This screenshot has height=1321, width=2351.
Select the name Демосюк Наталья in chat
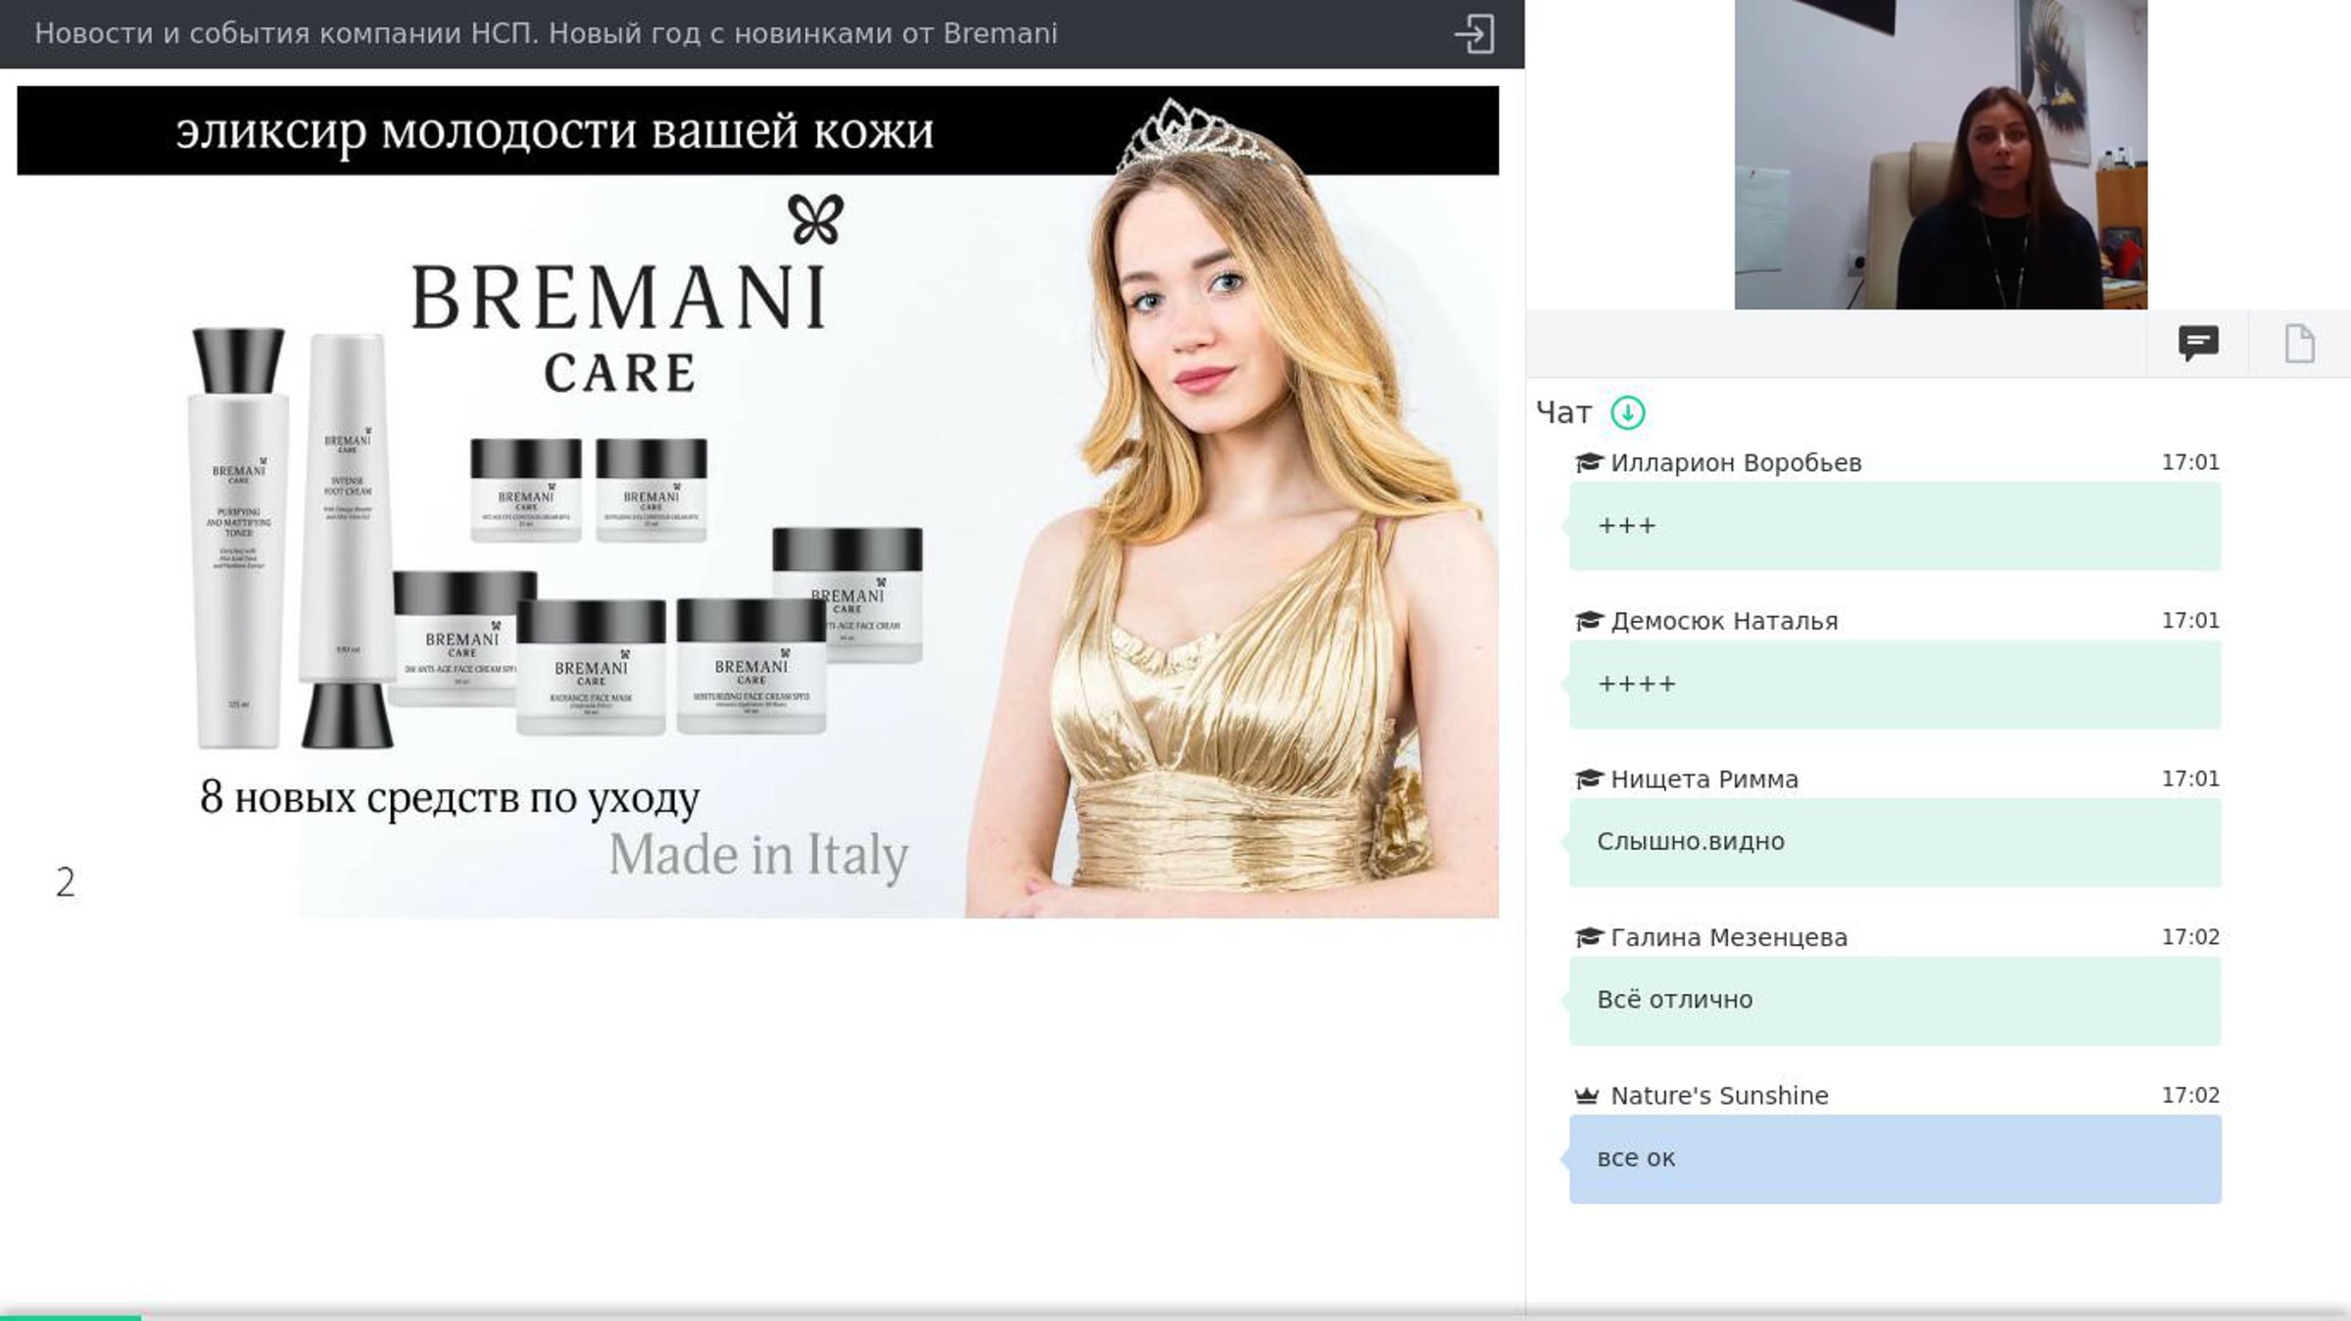[1724, 621]
